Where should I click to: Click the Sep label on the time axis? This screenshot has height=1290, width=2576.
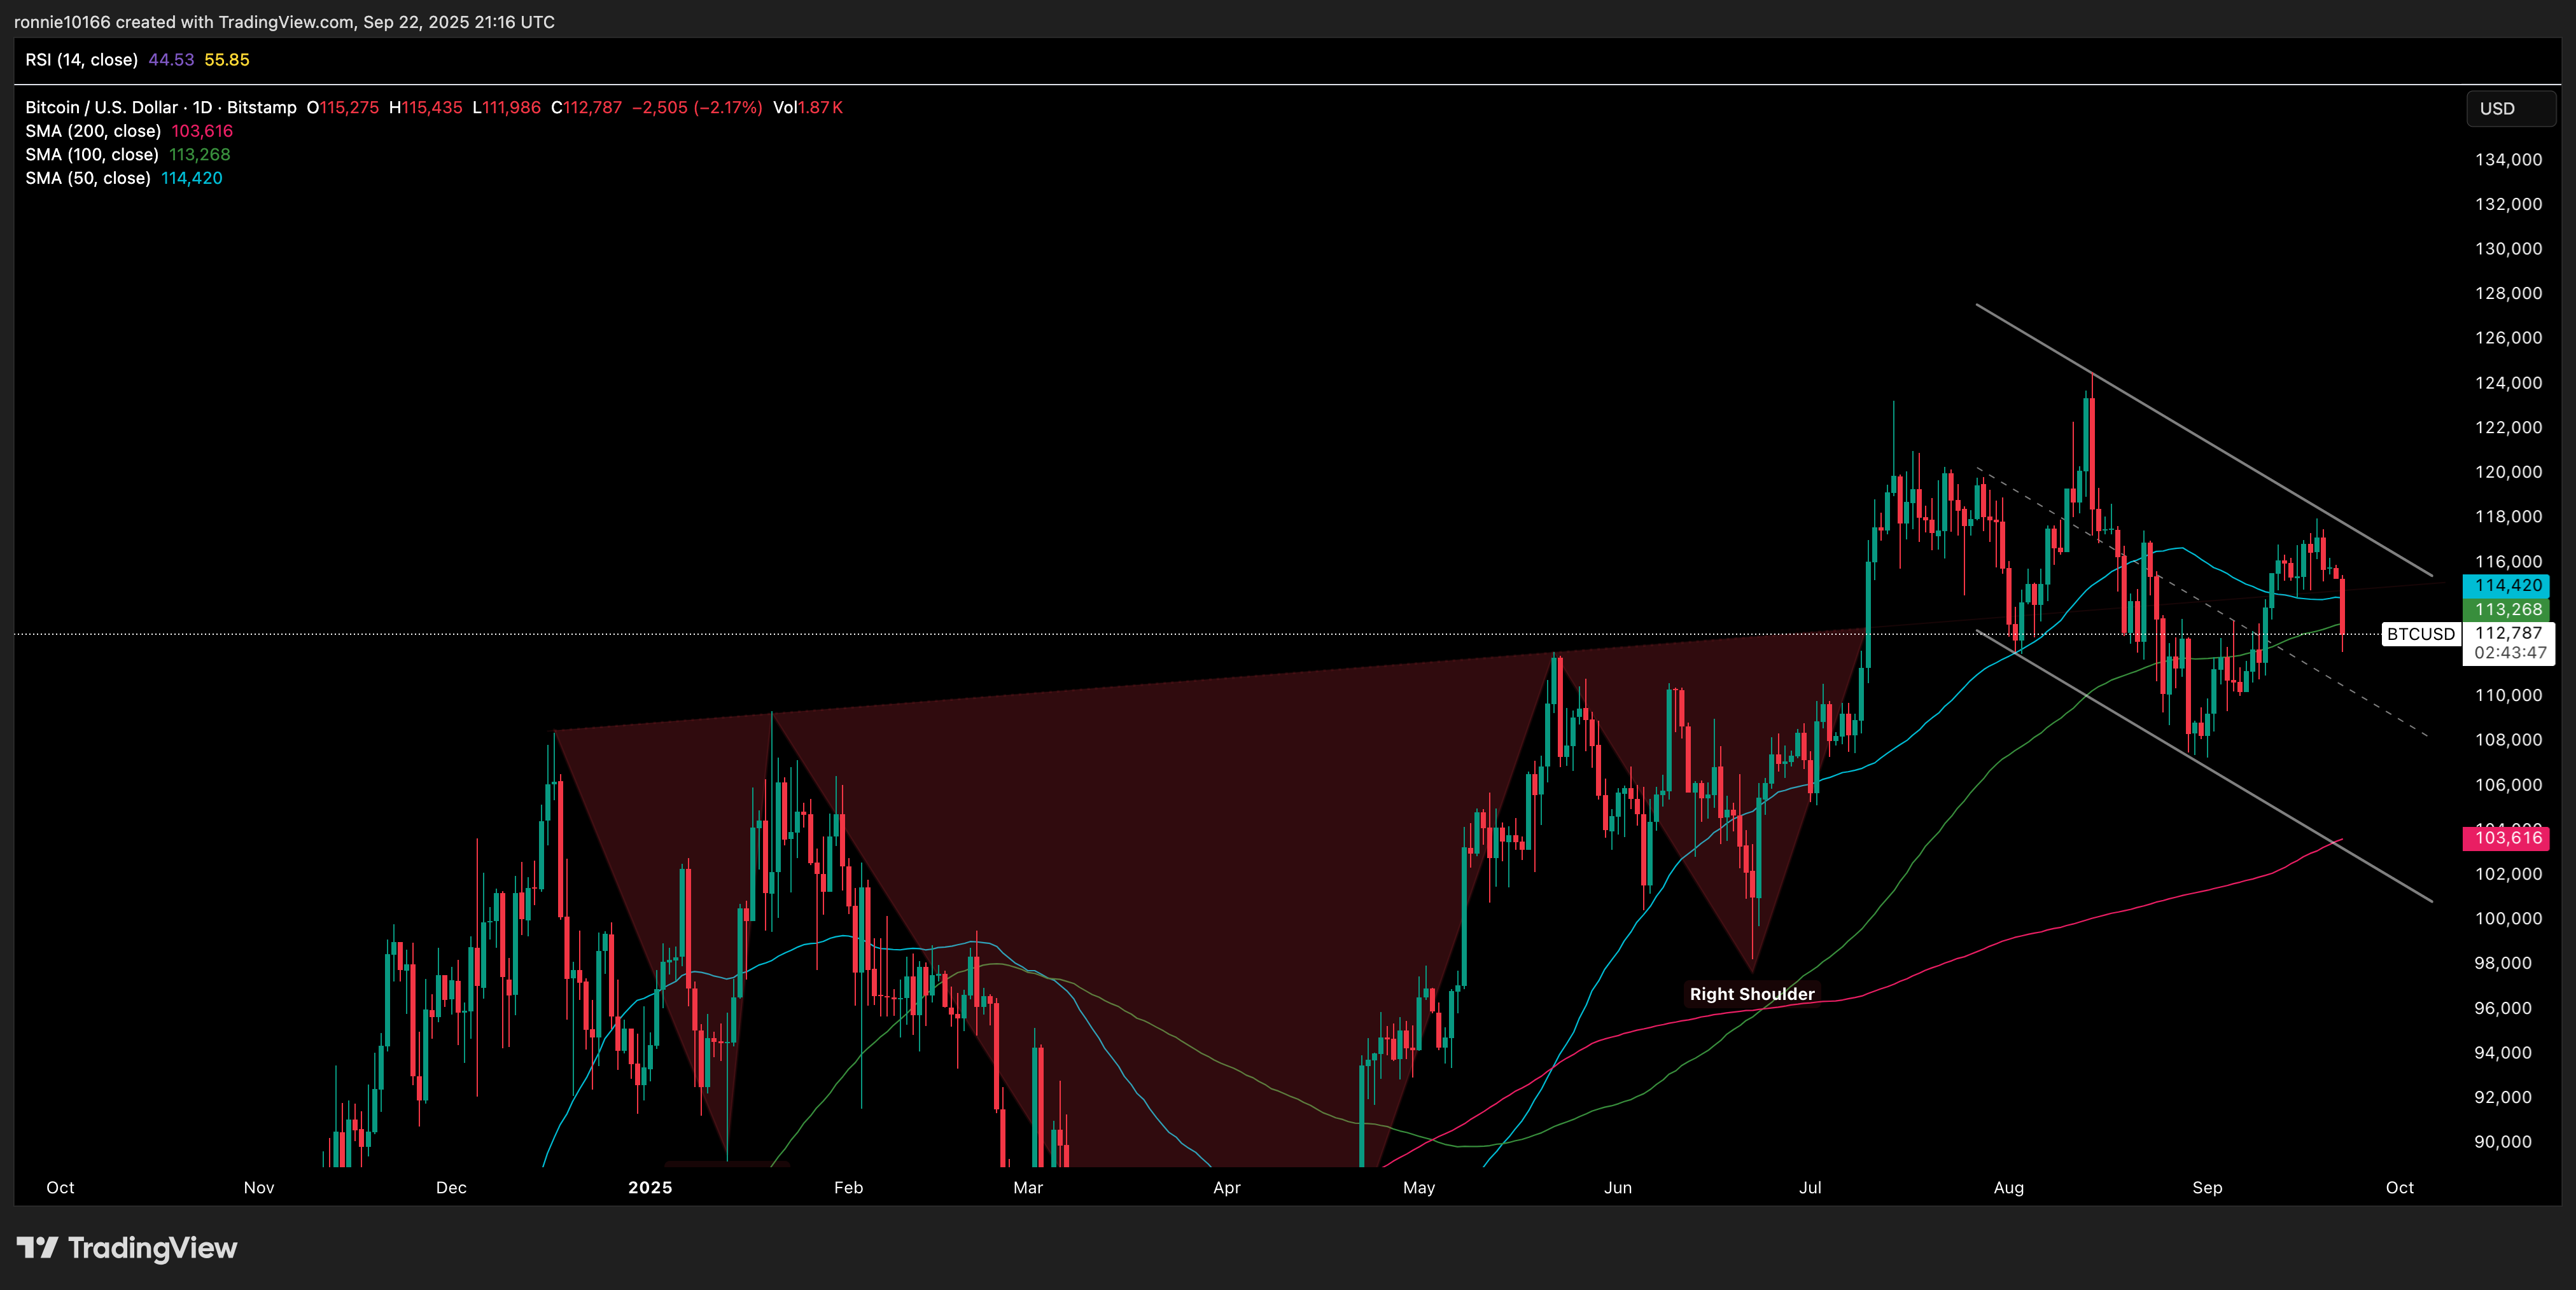(2207, 1187)
